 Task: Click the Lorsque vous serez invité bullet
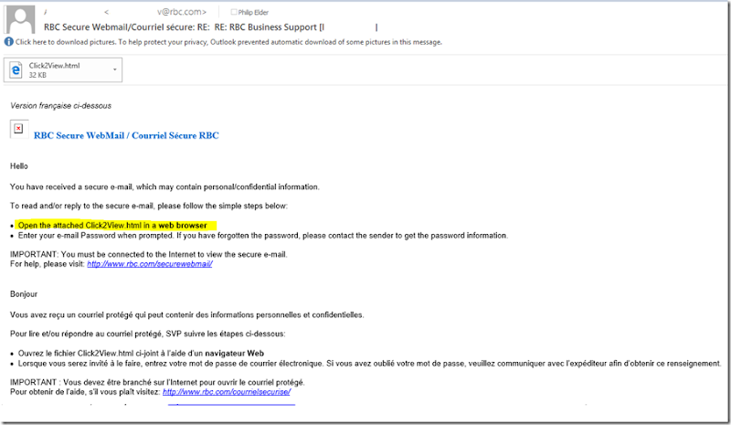(370, 364)
